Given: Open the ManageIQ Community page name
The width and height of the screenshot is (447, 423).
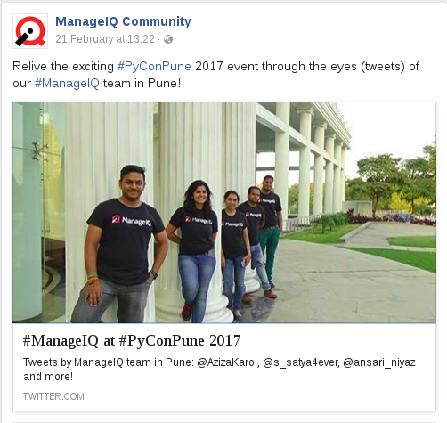Looking at the screenshot, I should pos(123,21).
